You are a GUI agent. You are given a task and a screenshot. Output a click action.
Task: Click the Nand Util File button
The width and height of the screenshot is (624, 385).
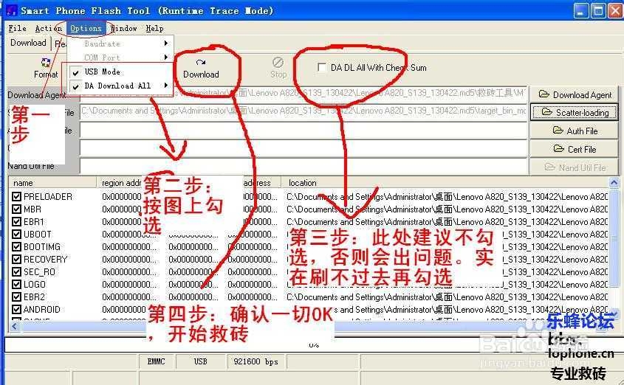tap(575, 167)
